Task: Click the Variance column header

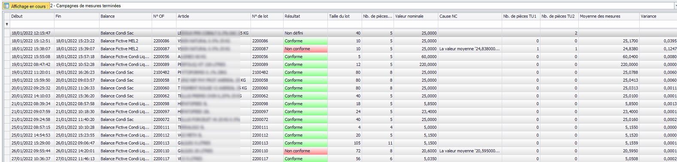Action: (658, 16)
